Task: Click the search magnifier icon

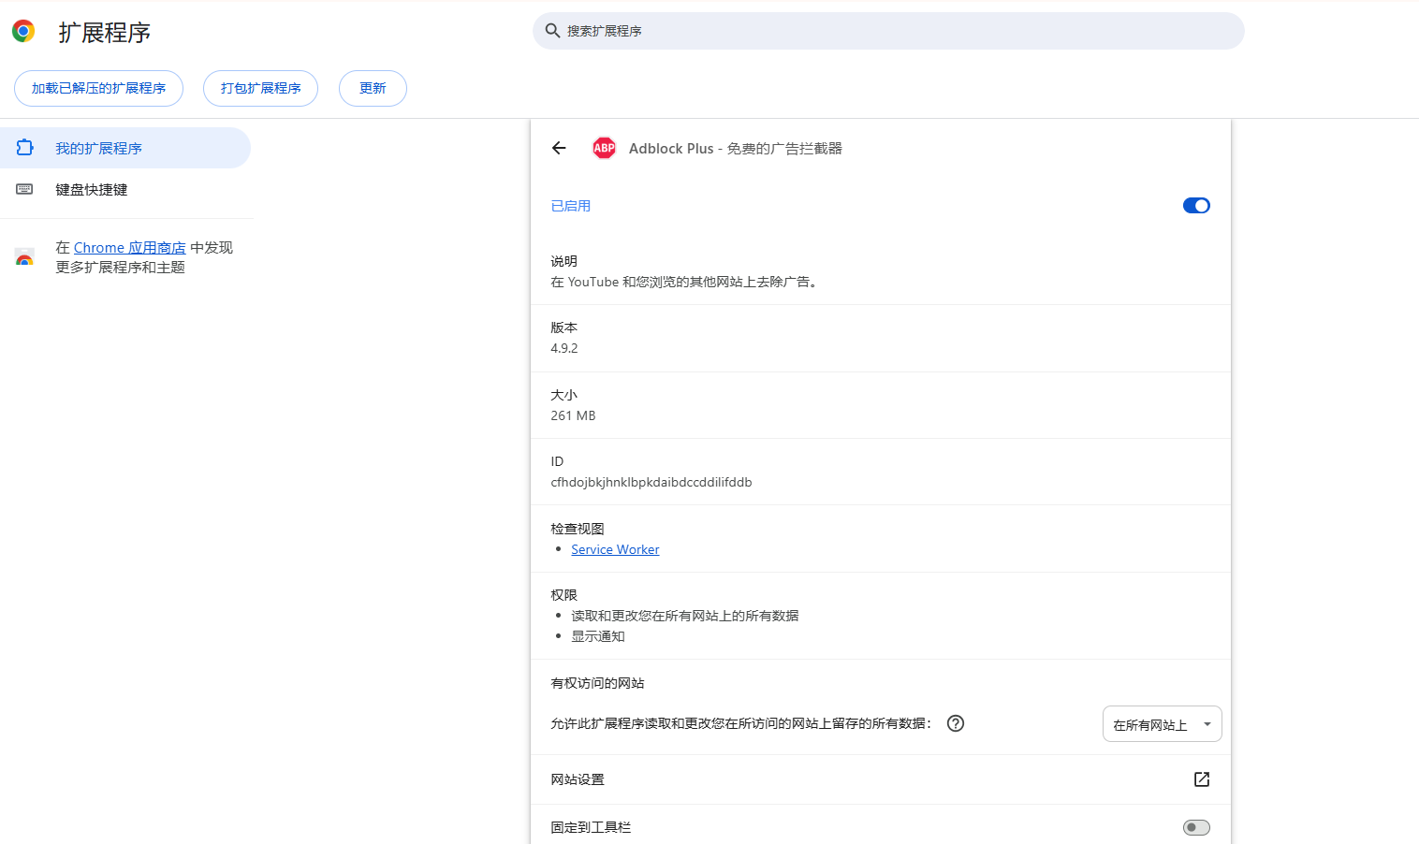Action: [x=552, y=31]
